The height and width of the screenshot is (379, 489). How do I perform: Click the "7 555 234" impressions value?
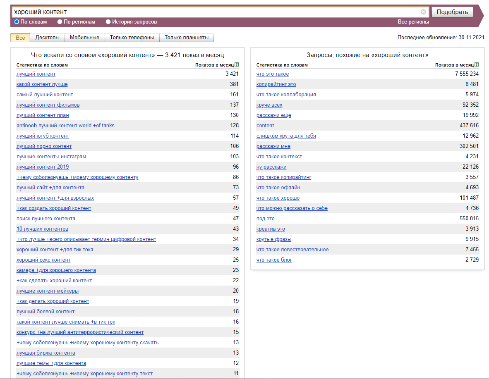pos(467,74)
